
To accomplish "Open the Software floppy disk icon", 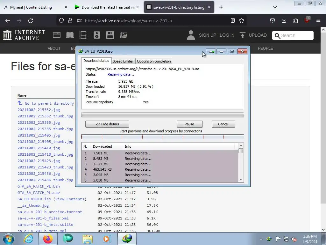I will pos(110,35).
